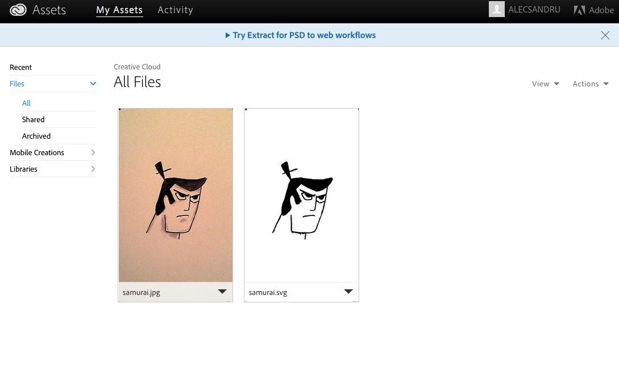Click the Creative Cloud logo icon

[18, 10]
